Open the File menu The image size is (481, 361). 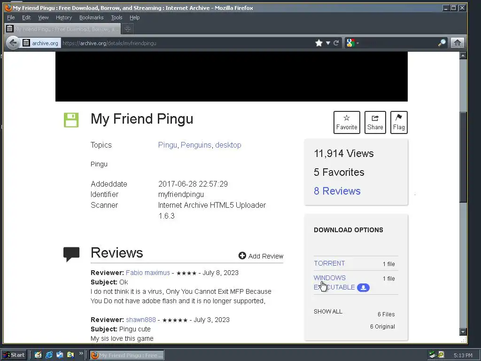[11, 17]
